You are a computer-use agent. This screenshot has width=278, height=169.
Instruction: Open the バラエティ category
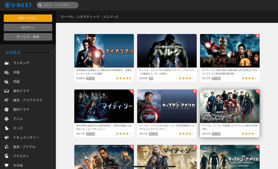pos(21,156)
